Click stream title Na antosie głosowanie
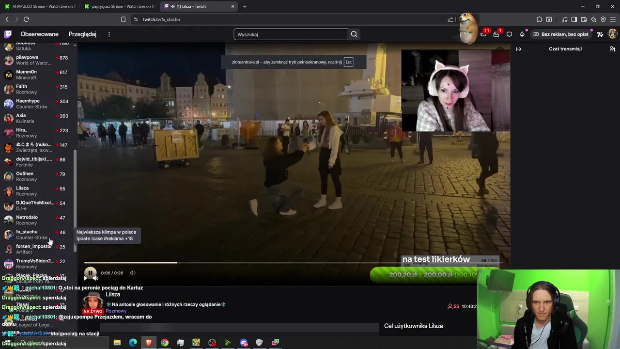The height and width of the screenshot is (349, 620). pos(166,304)
